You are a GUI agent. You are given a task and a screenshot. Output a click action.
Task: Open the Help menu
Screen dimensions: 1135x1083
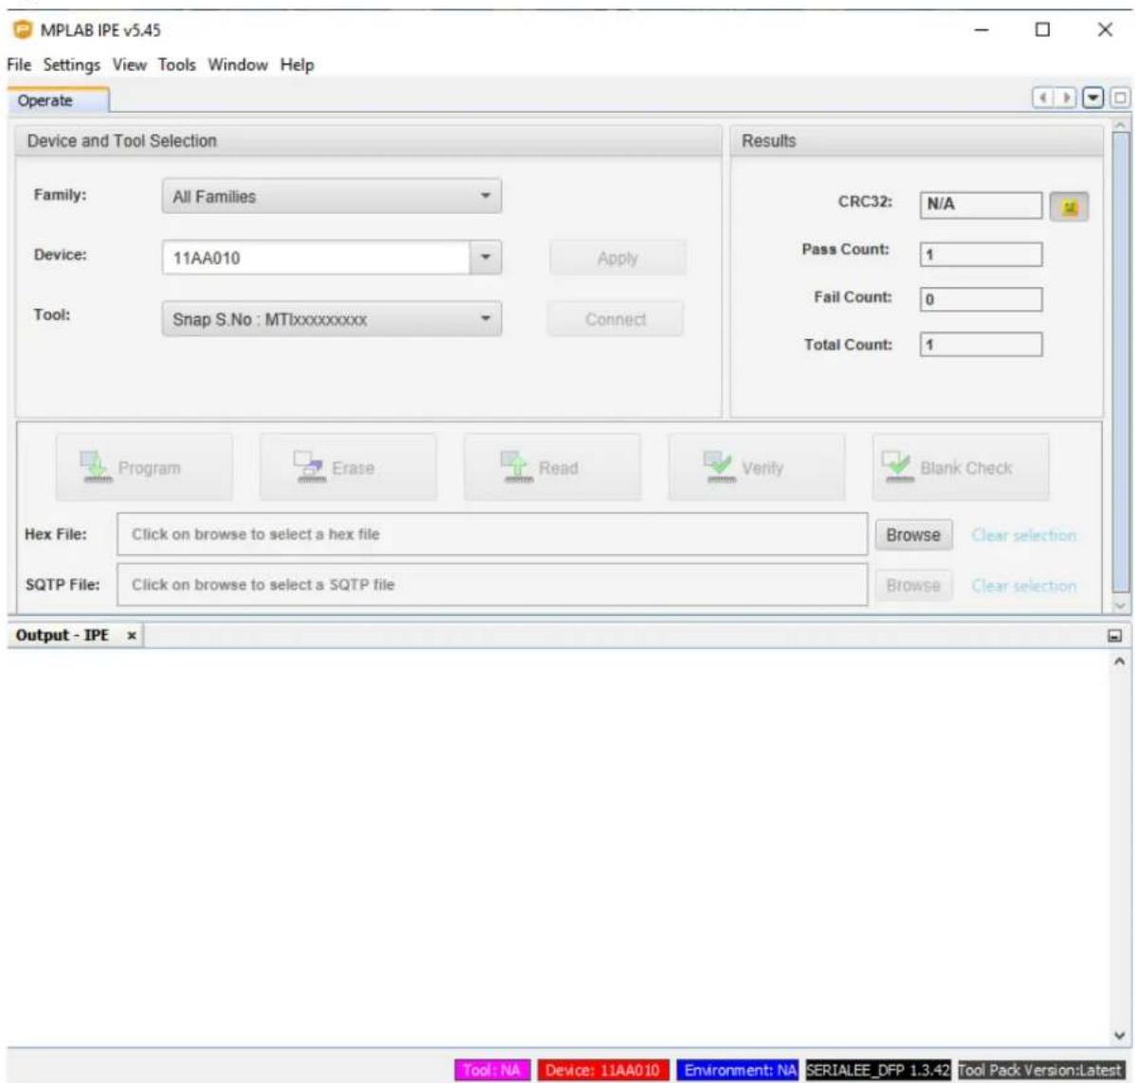pos(297,64)
